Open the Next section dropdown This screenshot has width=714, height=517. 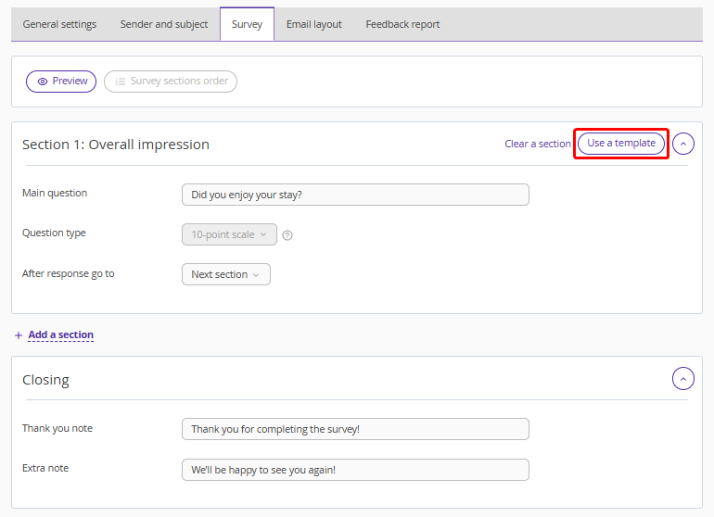pyautogui.click(x=225, y=274)
